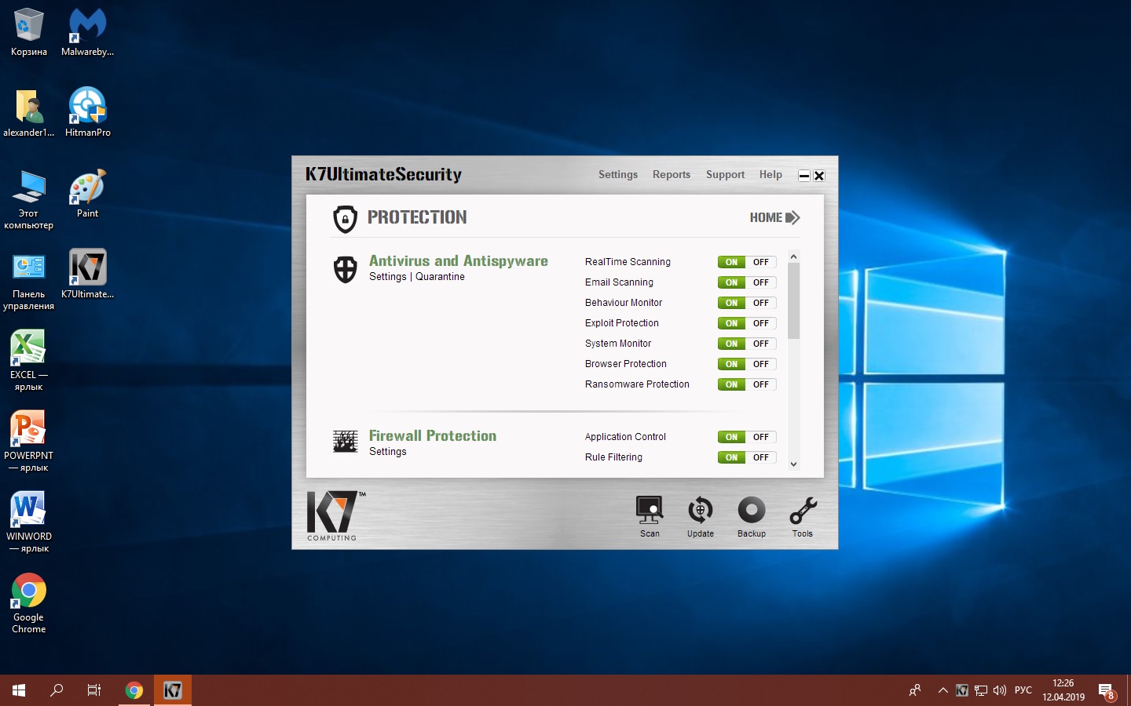Click the Antivirus and Antispyware heading
Viewport: 1131px width, 706px height.
click(459, 260)
